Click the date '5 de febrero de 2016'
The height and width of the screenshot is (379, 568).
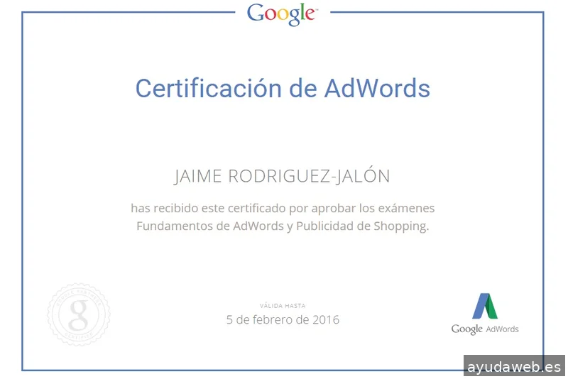coord(283,319)
